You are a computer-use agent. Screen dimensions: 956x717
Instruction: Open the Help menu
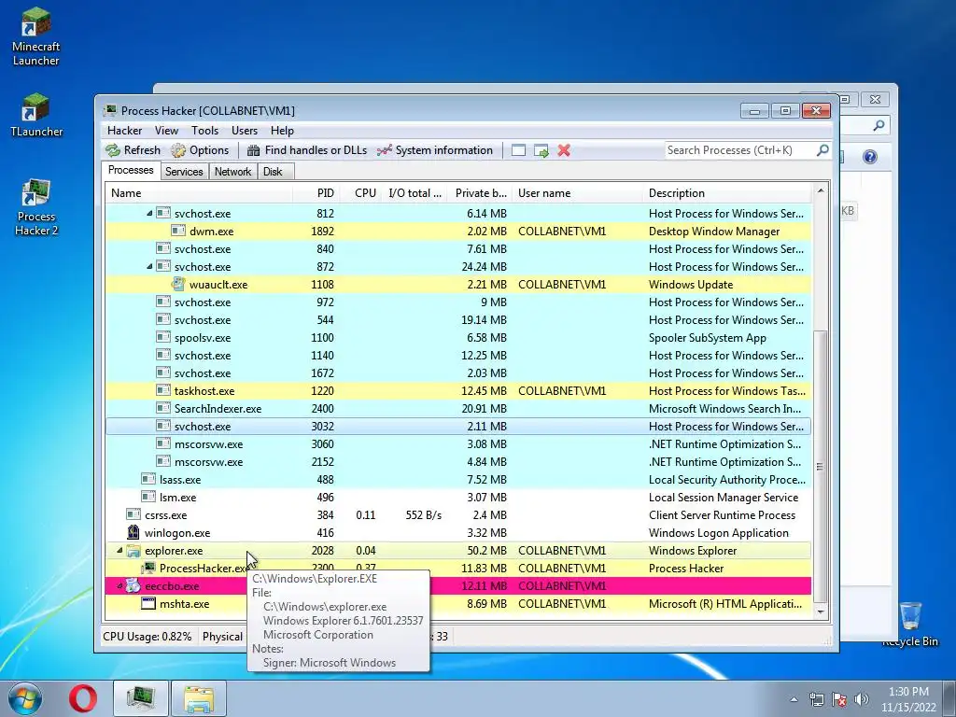click(x=282, y=131)
